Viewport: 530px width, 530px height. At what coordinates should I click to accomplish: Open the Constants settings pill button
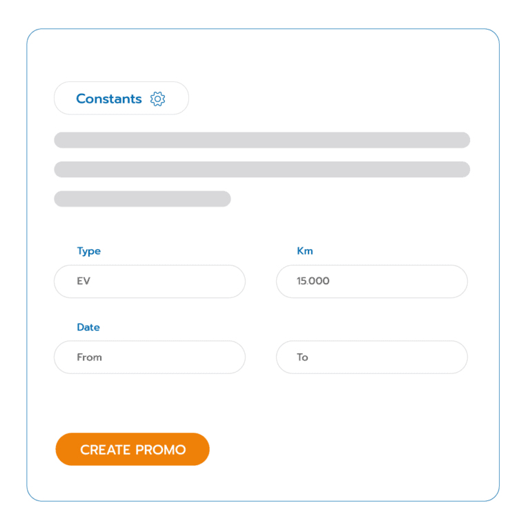121,99
